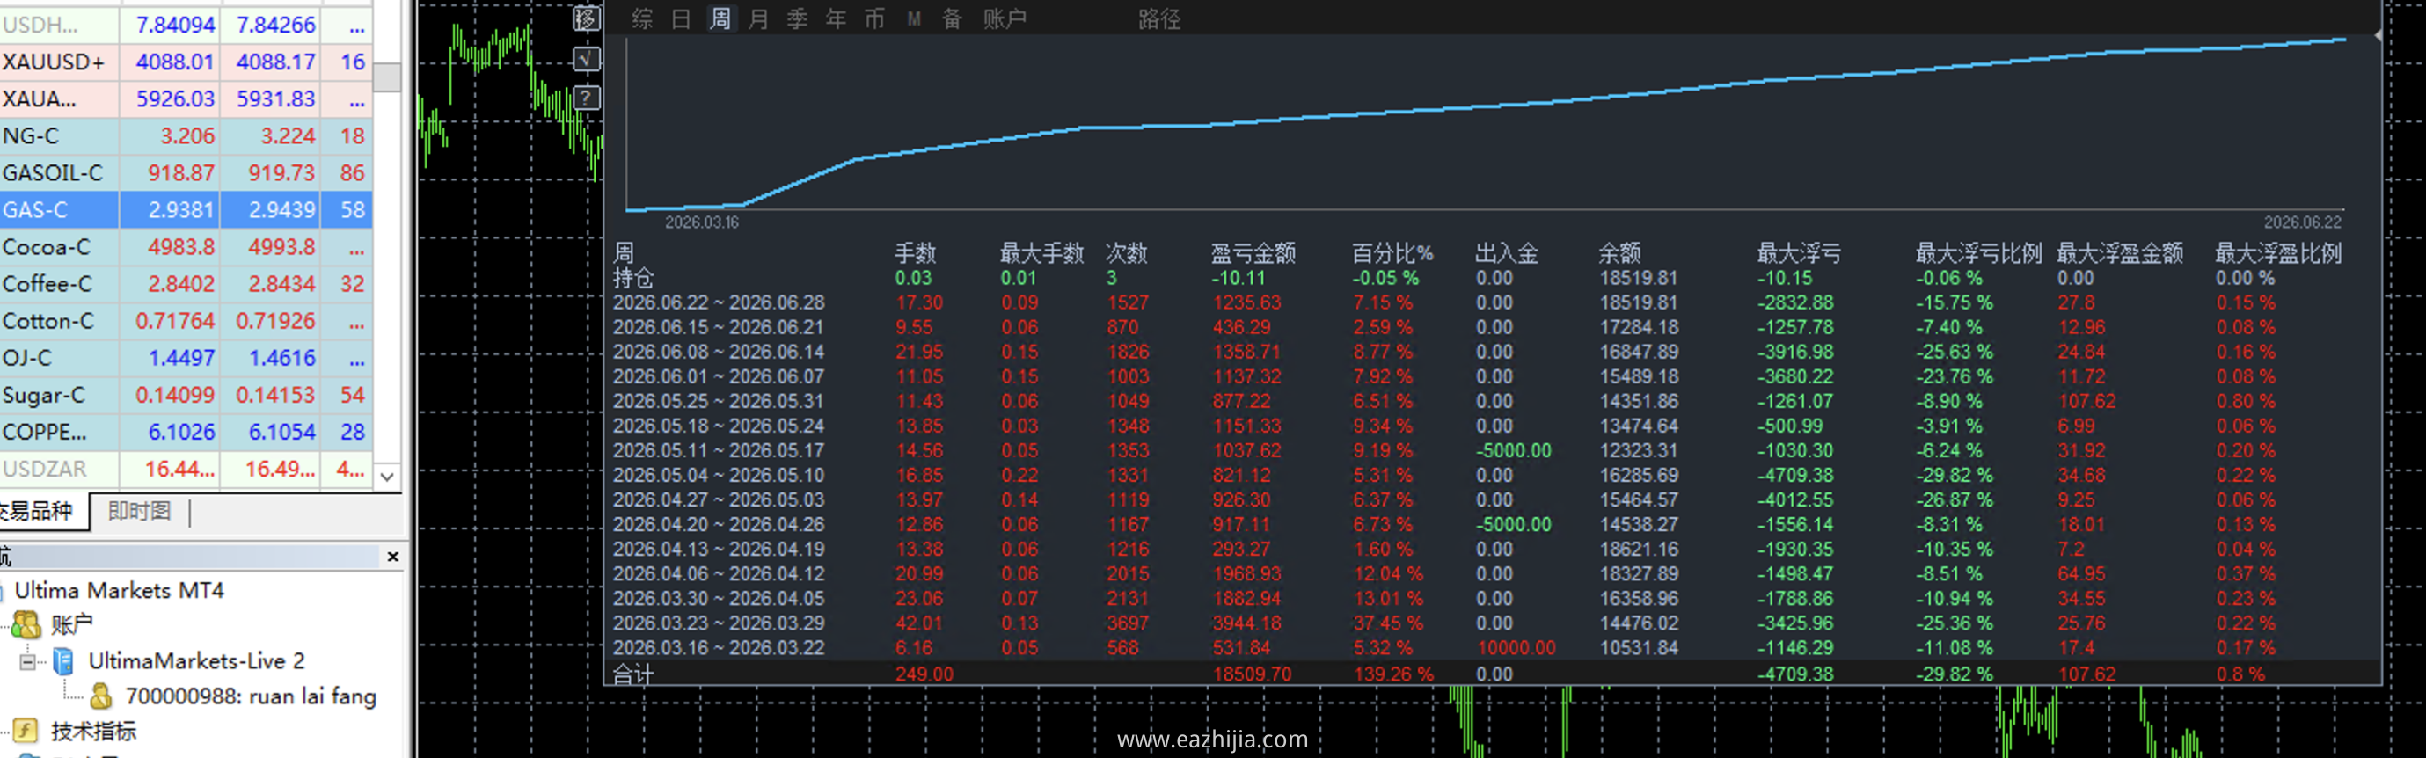The height and width of the screenshot is (758, 2426).
Task: Click the 技术指标 indicators icon
Action: coord(26,731)
